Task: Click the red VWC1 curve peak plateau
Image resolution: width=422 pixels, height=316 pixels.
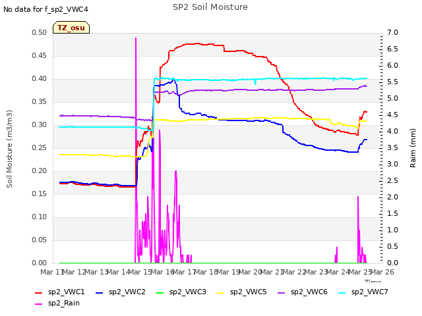Action: click(196, 43)
